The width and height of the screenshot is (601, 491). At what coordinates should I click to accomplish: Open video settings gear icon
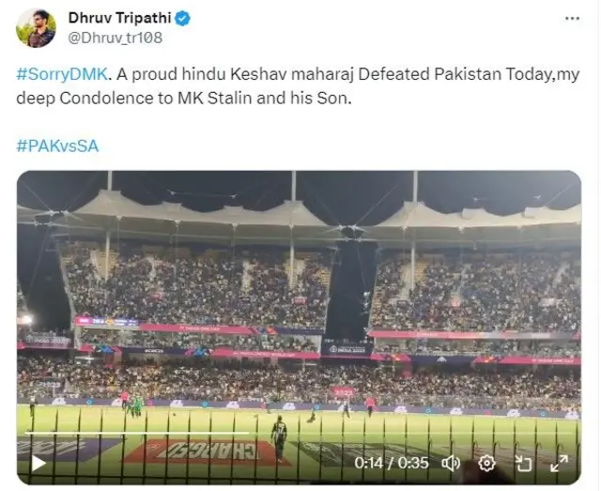[486, 463]
